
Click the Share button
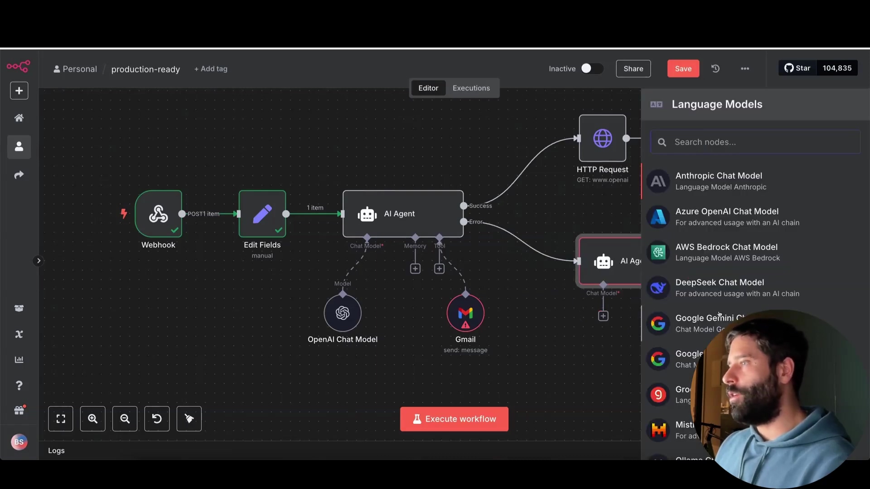coord(633,68)
